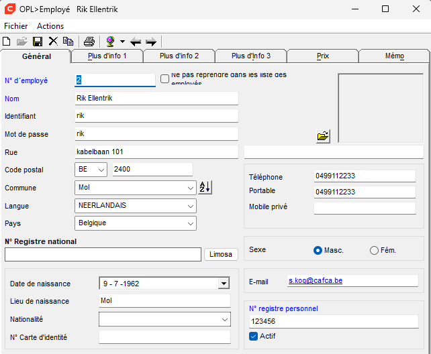The width and height of the screenshot is (431, 354).
Task: Click the N° registre personnel field
Action: 334,321
